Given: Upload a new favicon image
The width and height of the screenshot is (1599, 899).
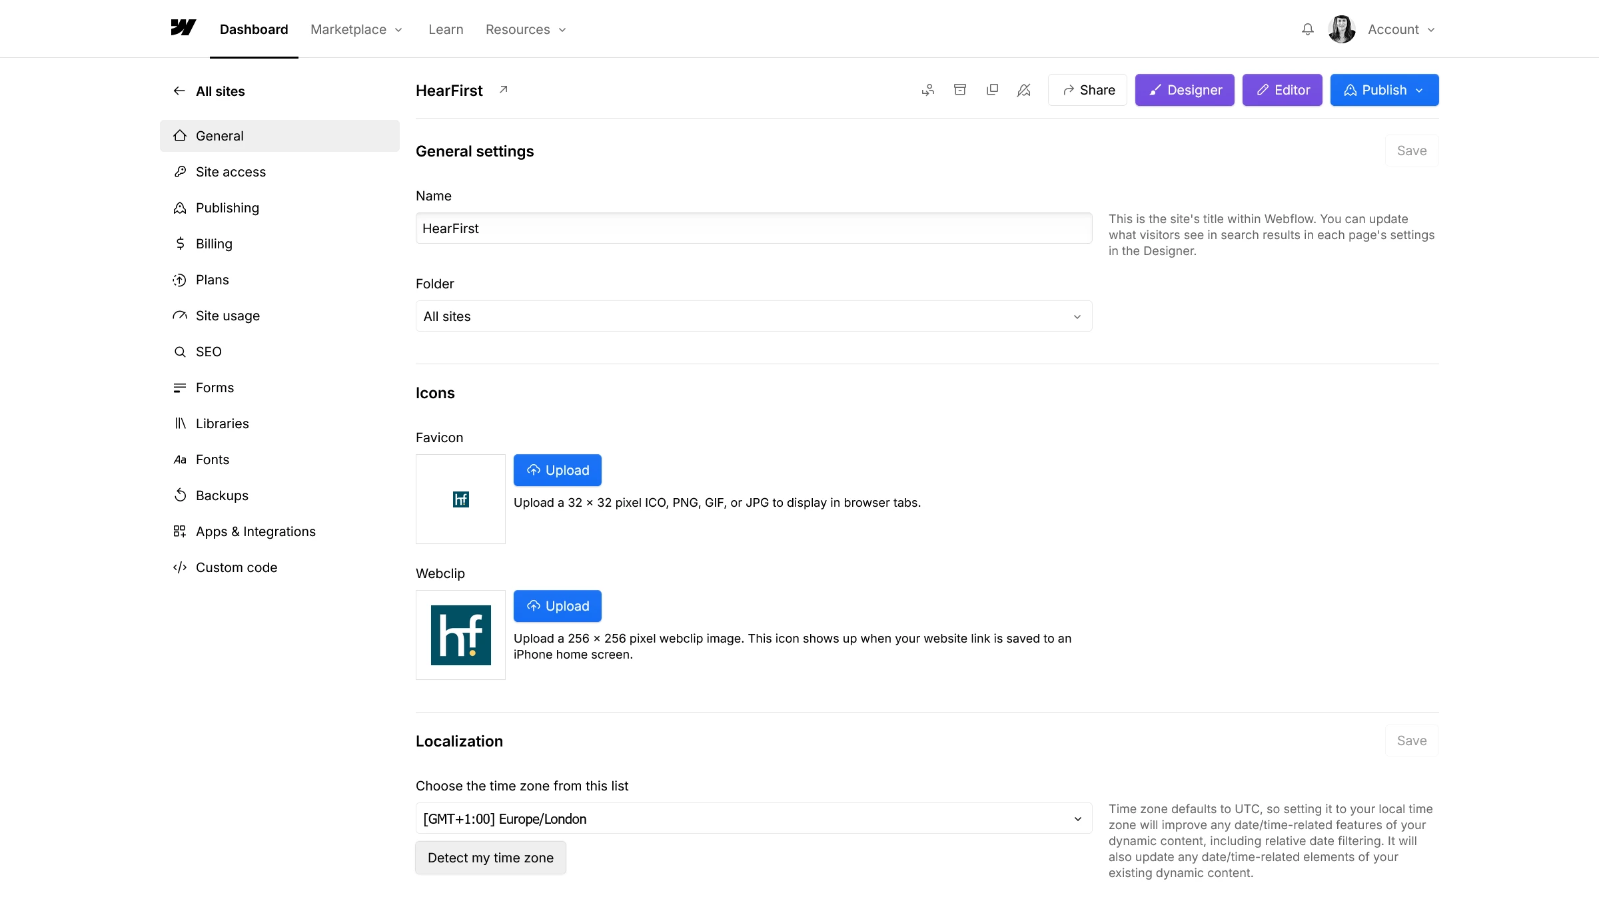Looking at the screenshot, I should [557, 469].
